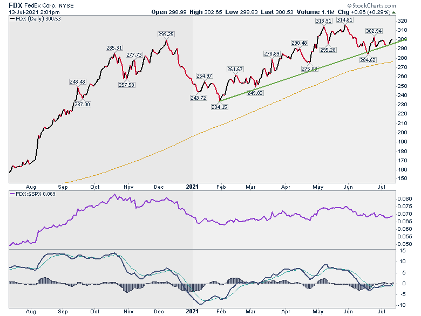Click the 299.25 December peak label
This screenshot has height=316, width=421.
(166, 35)
